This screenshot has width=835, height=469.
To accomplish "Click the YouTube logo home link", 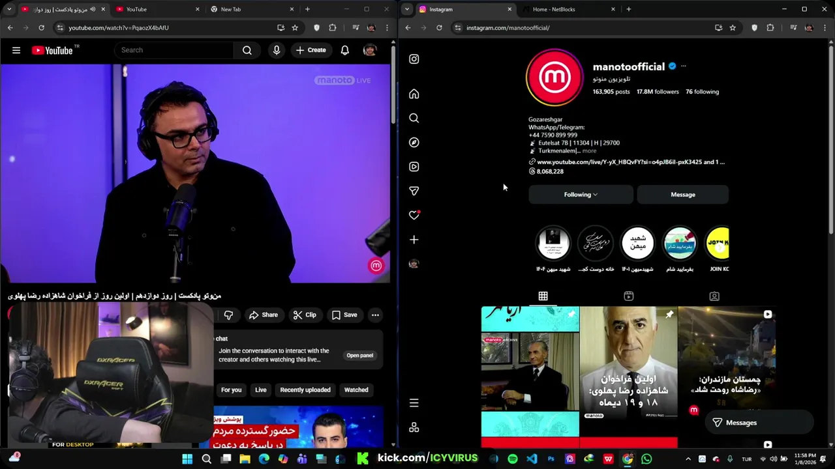I will [x=52, y=50].
